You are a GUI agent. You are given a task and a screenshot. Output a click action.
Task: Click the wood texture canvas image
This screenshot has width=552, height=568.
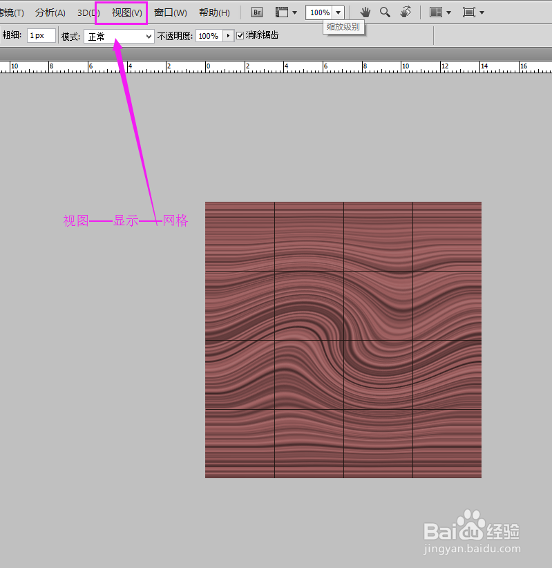tap(343, 340)
